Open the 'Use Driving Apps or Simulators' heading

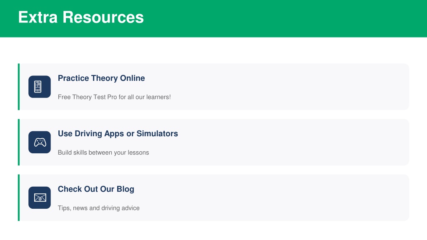(118, 134)
